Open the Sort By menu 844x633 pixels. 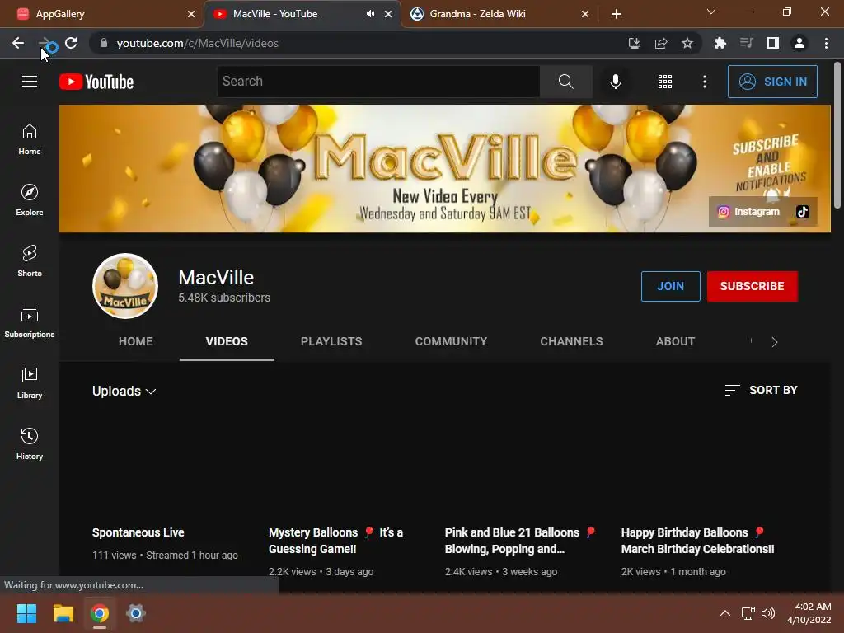761,390
